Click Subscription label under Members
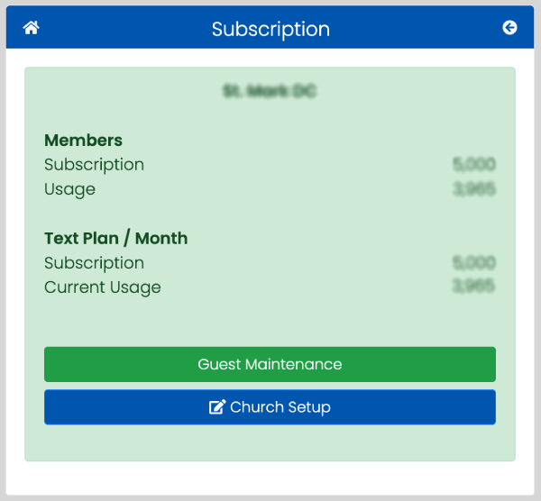Screen dimensions: 541x501 point(94,165)
